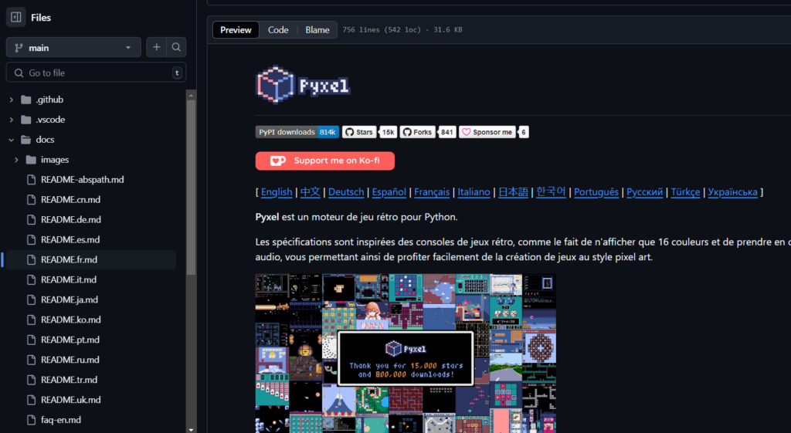Image resolution: width=791 pixels, height=433 pixels.
Task: Select the docs folder
Action: pos(45,140)
